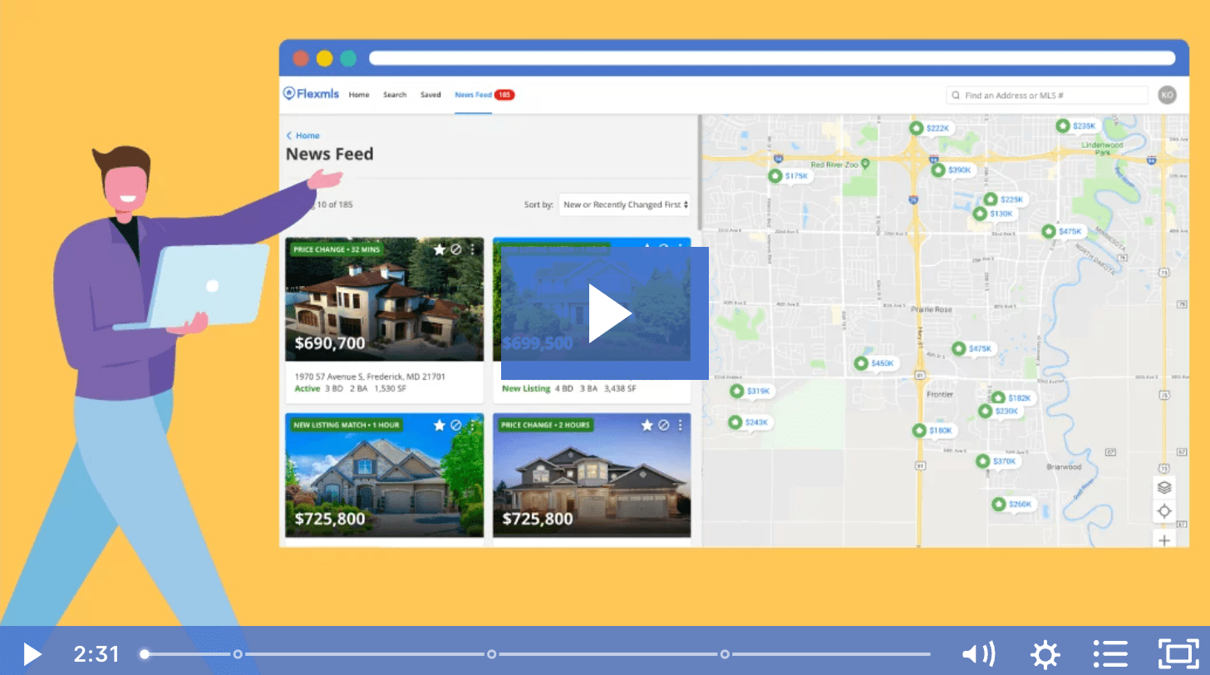This screenshot has height=675, width=1210.
Task: Select the $222K map marker
Action: (x=930, y=128)
